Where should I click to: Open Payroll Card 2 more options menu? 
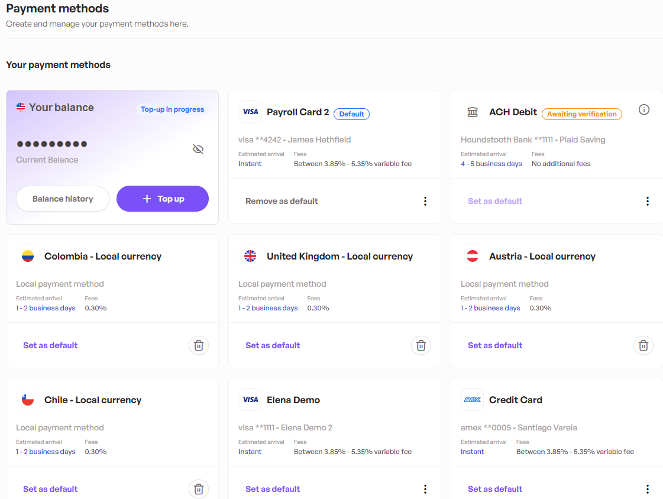425,201
